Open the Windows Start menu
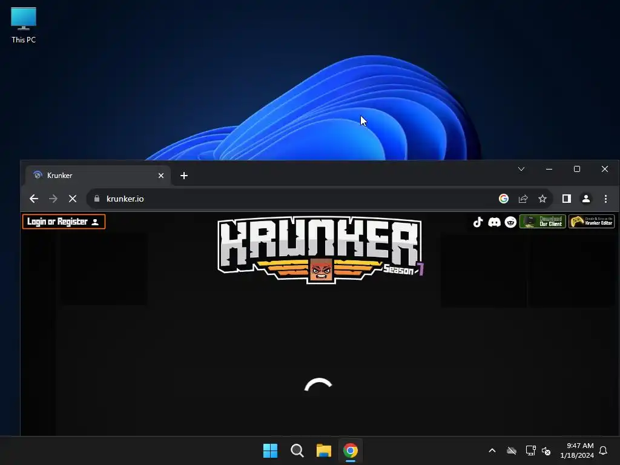Viewport: 620px width, 465px height. point(271,450)
